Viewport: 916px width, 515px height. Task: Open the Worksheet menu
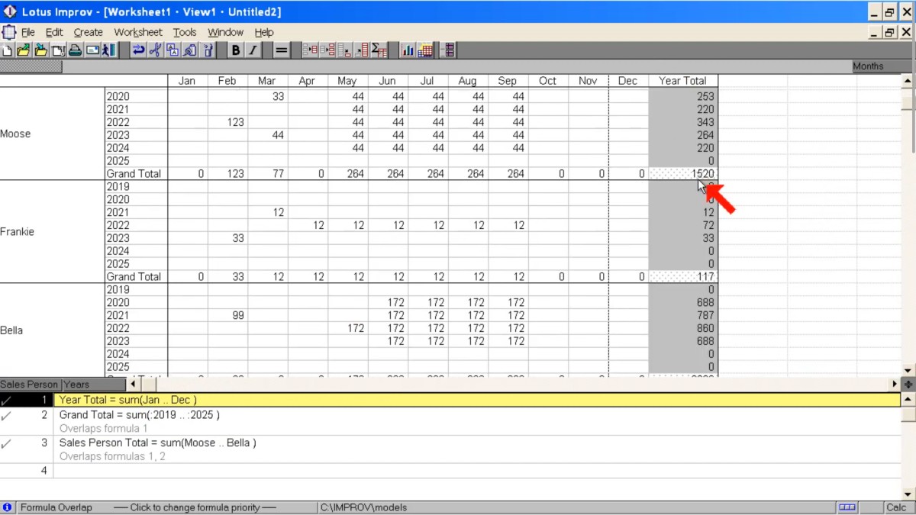[x=138, y=32]
